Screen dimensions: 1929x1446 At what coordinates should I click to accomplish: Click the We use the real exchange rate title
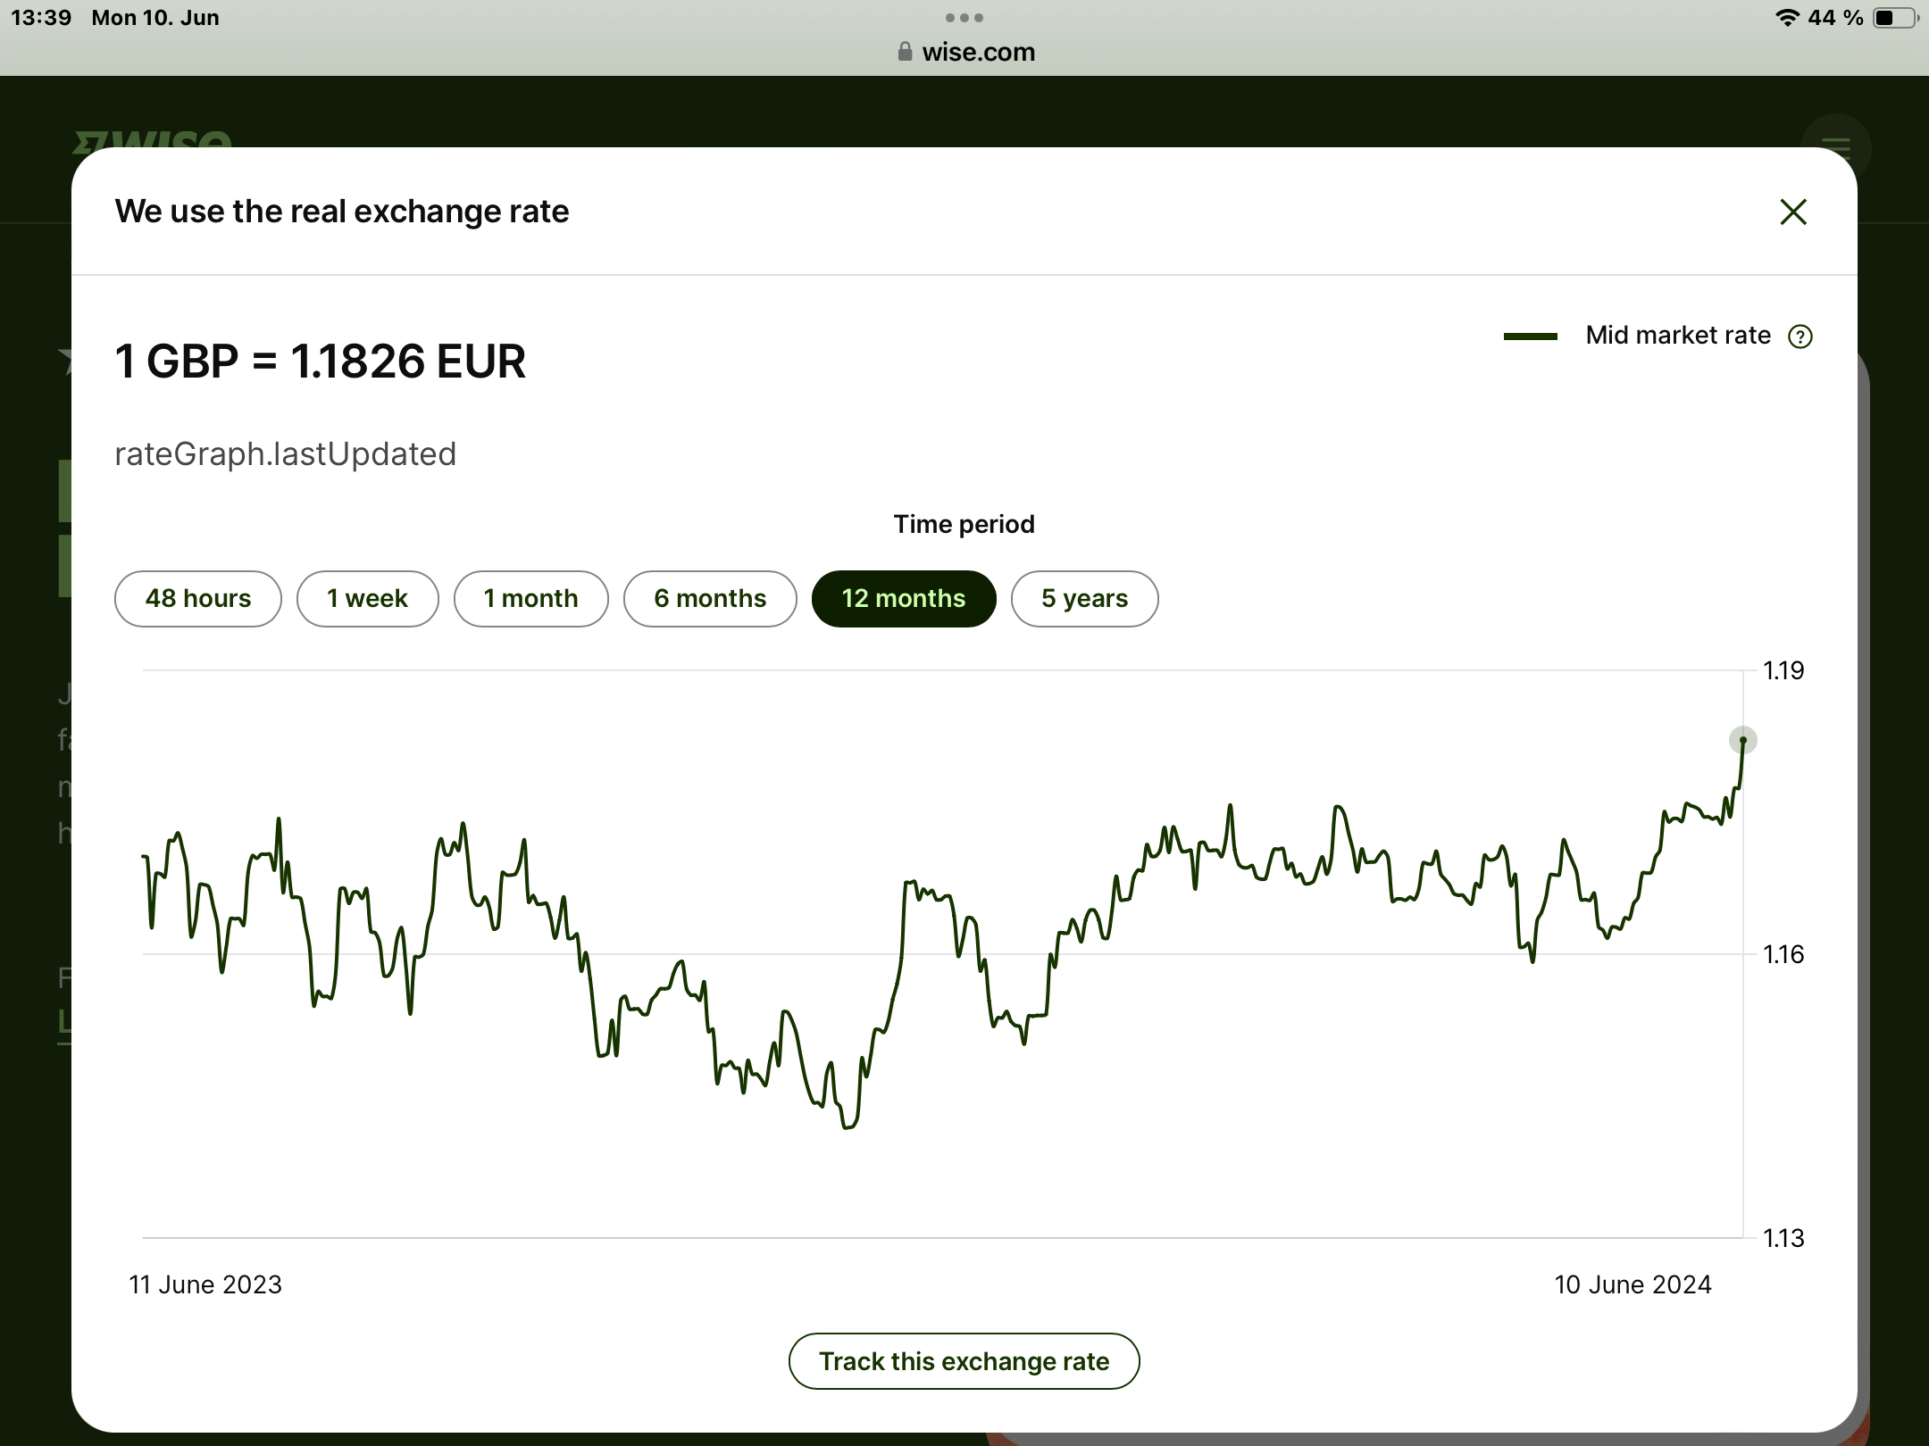point(342,212)
